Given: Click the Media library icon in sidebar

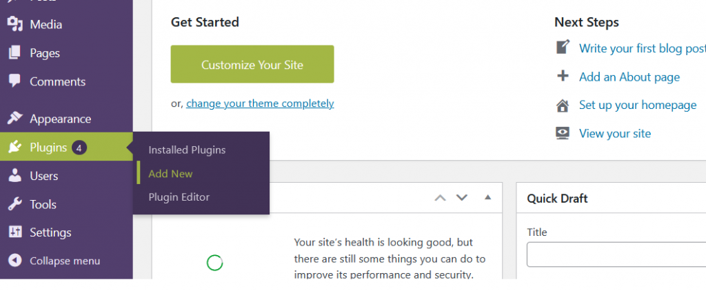Looking at the screenshot, I should click(14, 24).
